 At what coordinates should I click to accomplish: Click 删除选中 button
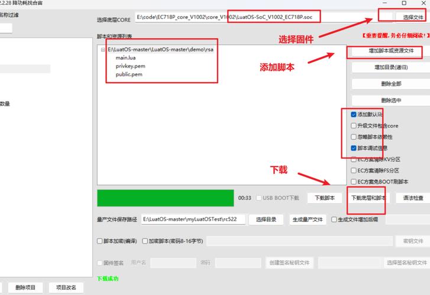(x=391, y=100)
